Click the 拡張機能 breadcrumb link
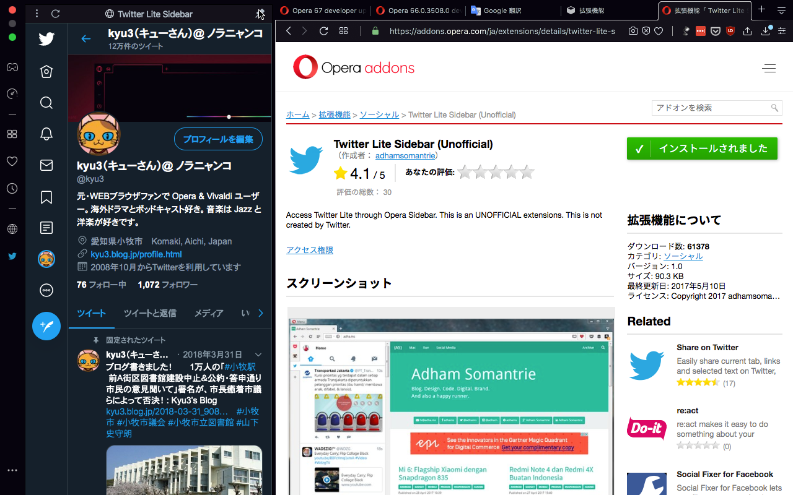This screenshot has width=793, height=495. [x=335, y=114]
